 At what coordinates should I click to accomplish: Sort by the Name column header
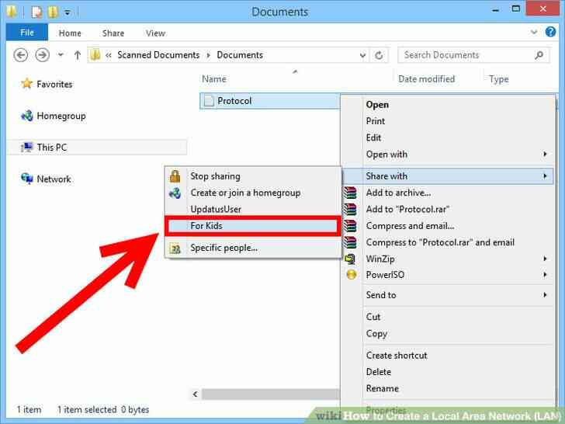(x=214, y=79)
